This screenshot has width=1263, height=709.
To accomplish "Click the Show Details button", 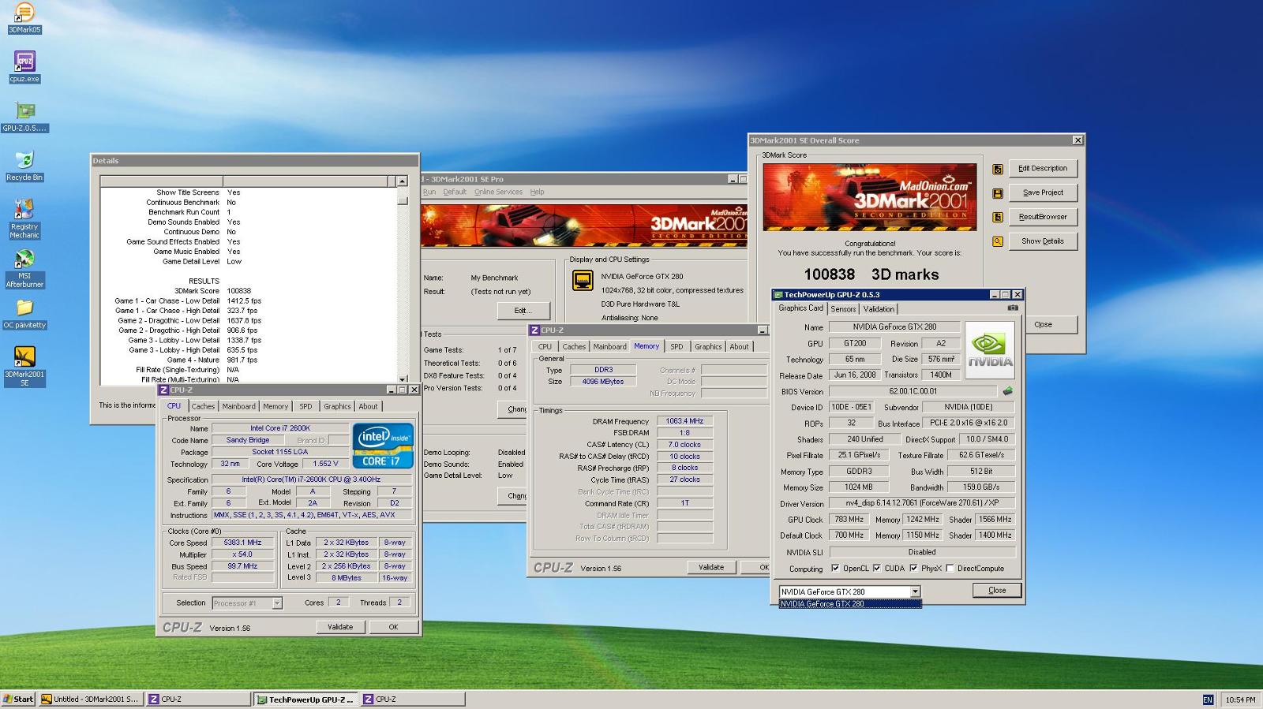I will point(1043,241).
